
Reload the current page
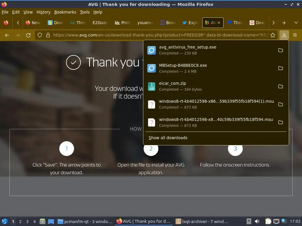tap(28, 35)
